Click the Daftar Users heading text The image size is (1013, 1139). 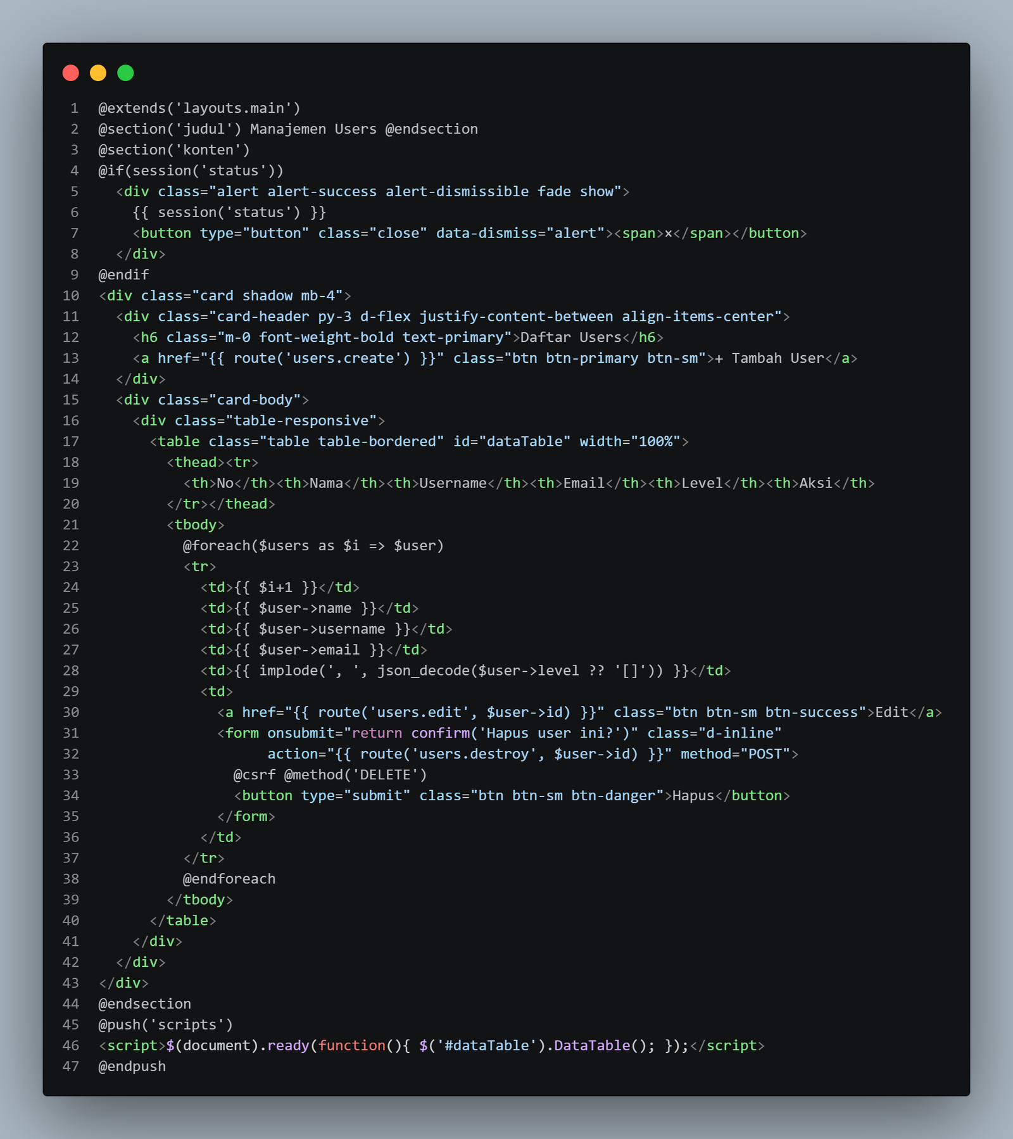click(x=571, y=337)
